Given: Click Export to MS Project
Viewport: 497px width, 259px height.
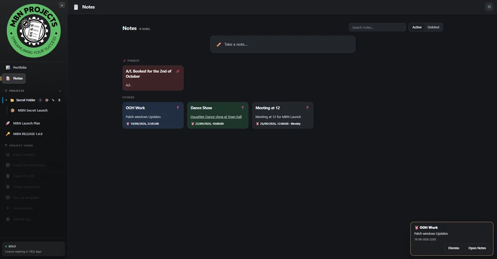Looking at the screenshot, I should (x=29, y=165).
